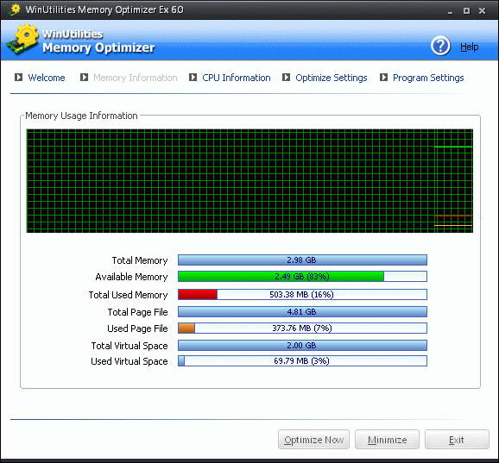Click the Available Memory label
The height and width of the screenshot is (463, 499).
(x=131, y=277)
